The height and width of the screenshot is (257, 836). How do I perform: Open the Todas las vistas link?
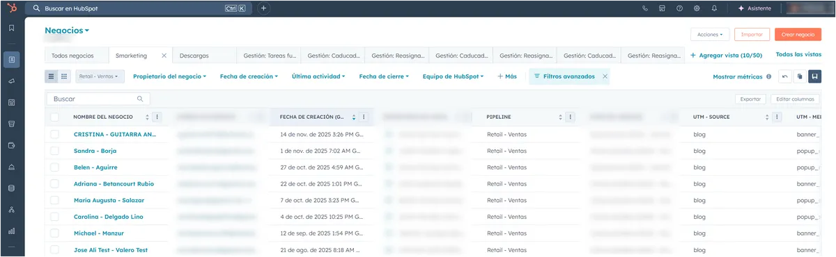799,54
